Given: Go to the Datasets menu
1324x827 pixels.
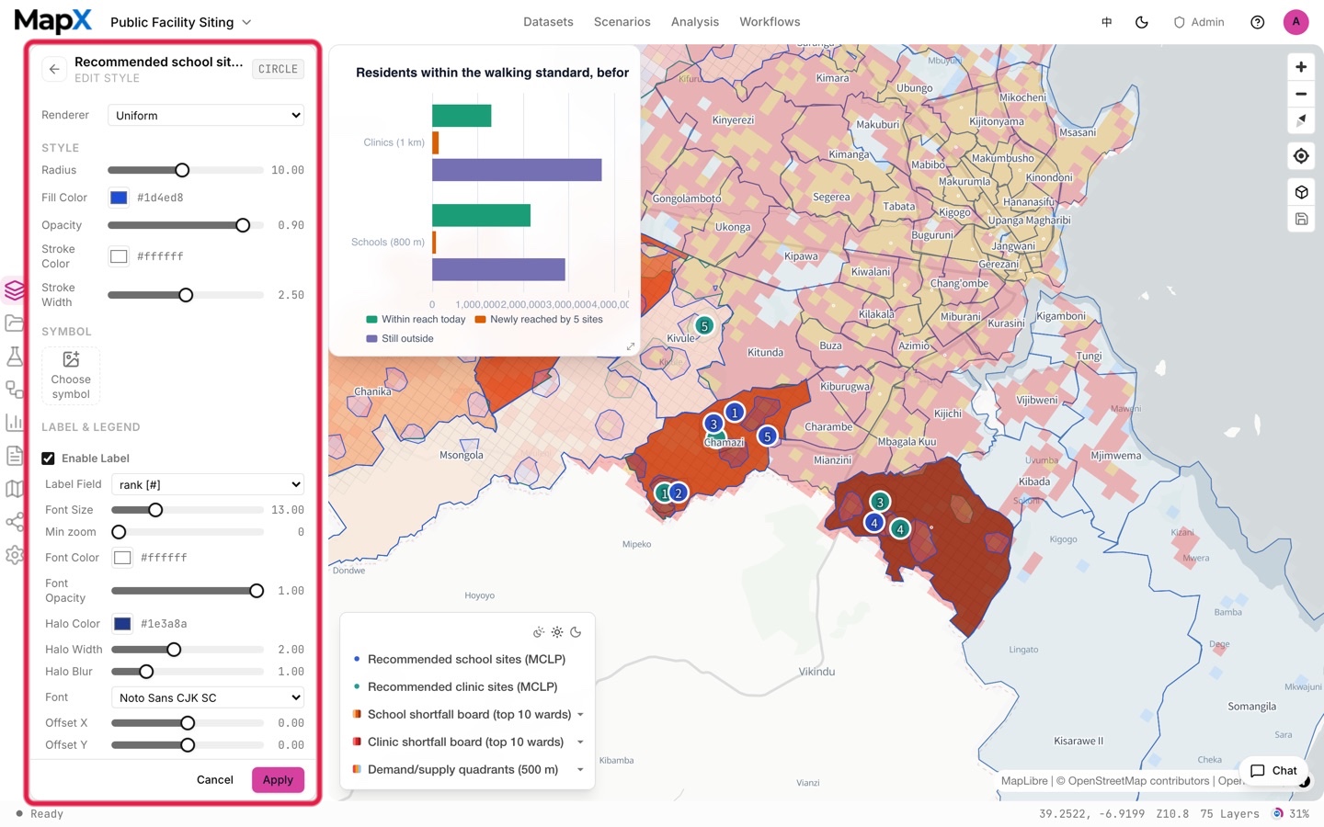Looking at the screenshot, I should pyautogui.click(x=548, y=22).
